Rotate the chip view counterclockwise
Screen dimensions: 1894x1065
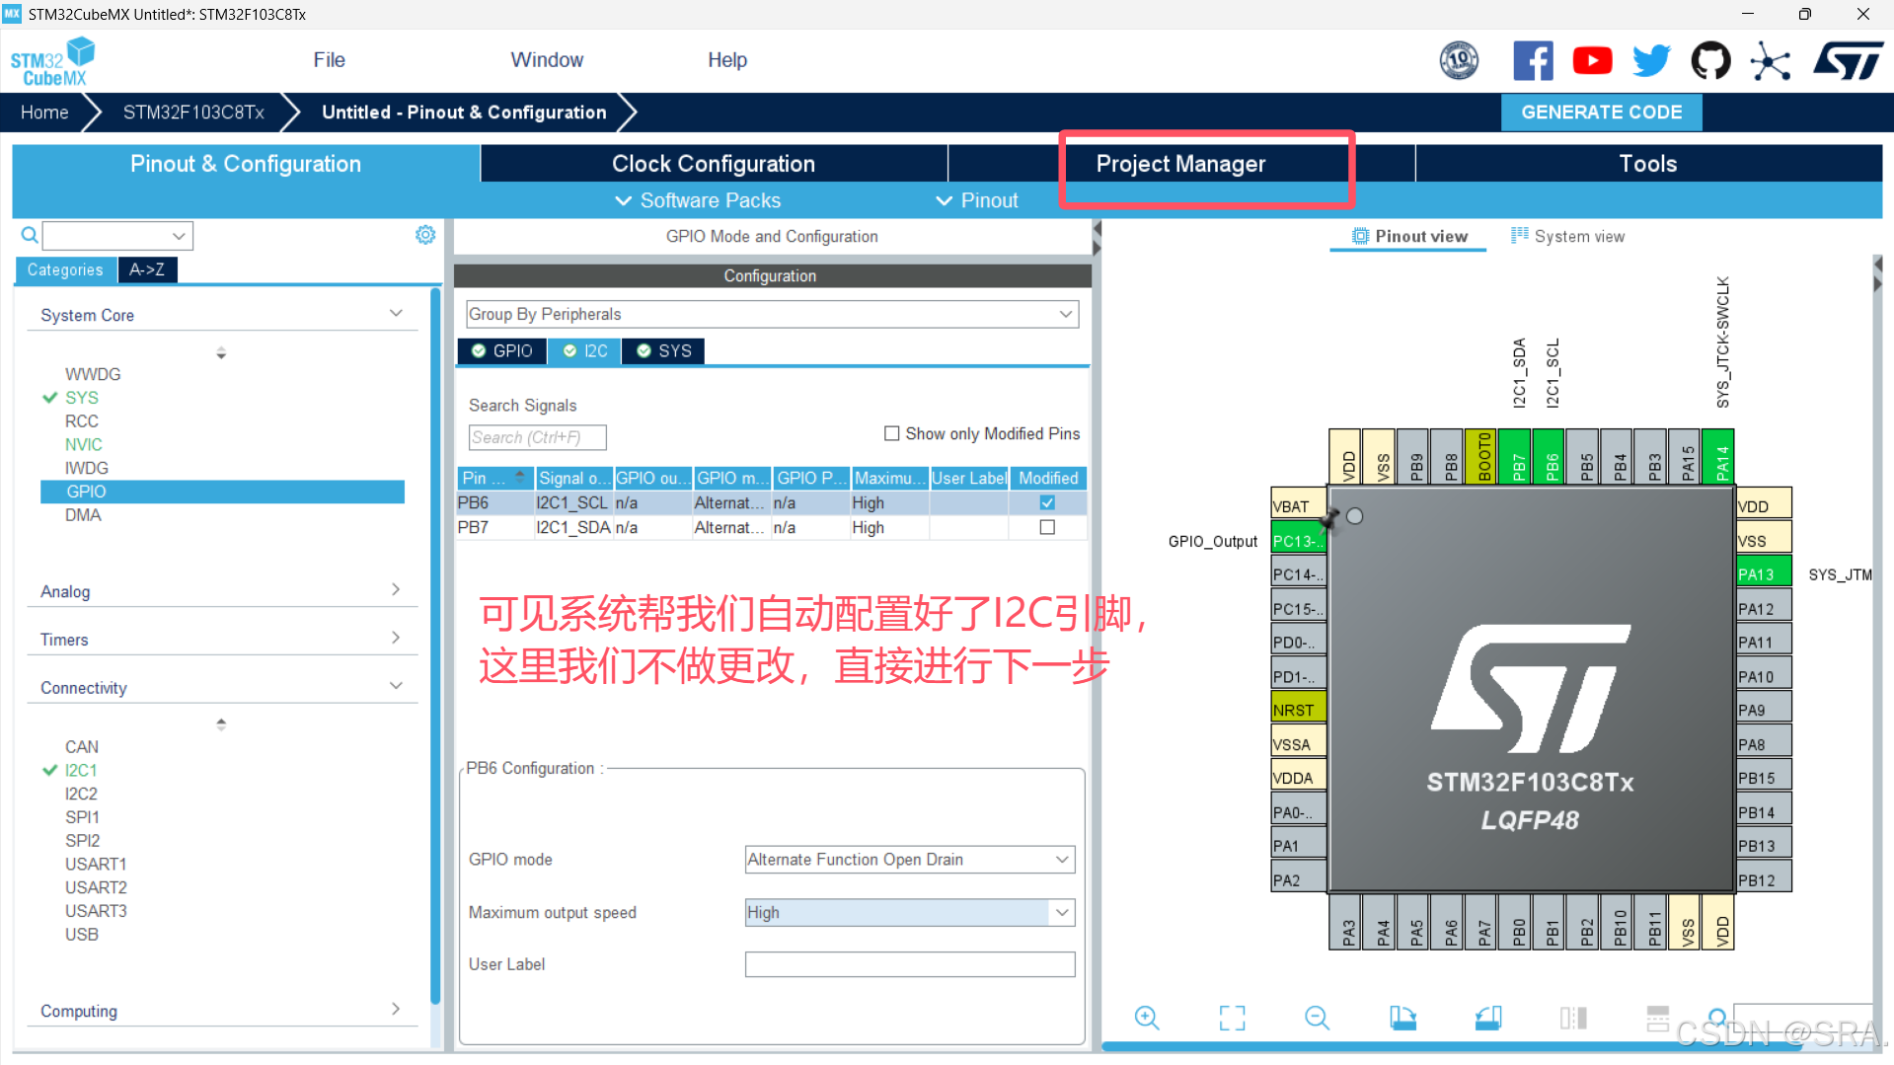coord(1487,1017)
